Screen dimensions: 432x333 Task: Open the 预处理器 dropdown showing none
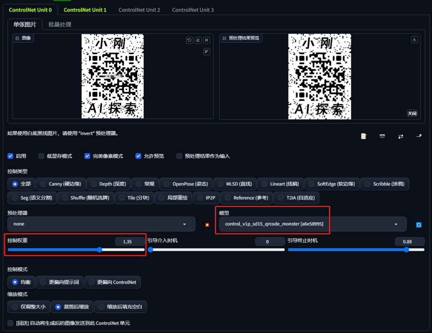(x=101, y=224)
